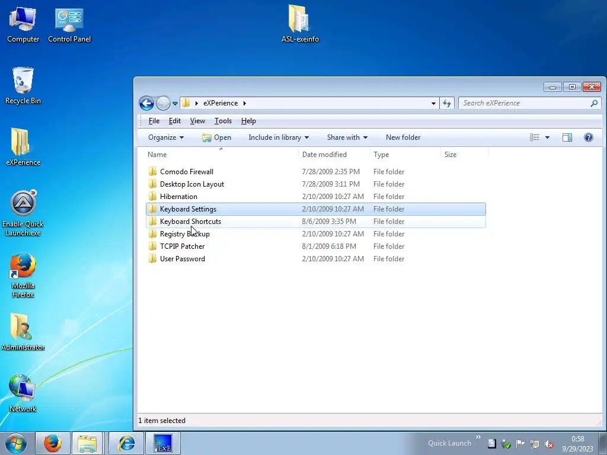607x455 pixels.
Task: Open the Help menu
Action: coord(248,121)
